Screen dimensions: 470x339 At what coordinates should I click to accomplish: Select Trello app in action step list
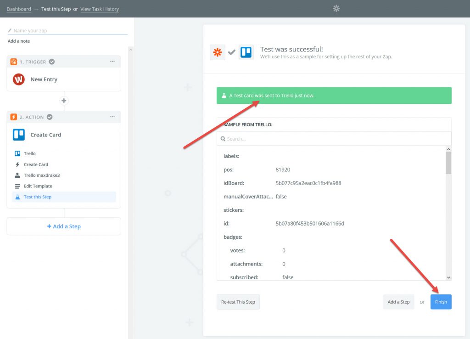point(30,153)
